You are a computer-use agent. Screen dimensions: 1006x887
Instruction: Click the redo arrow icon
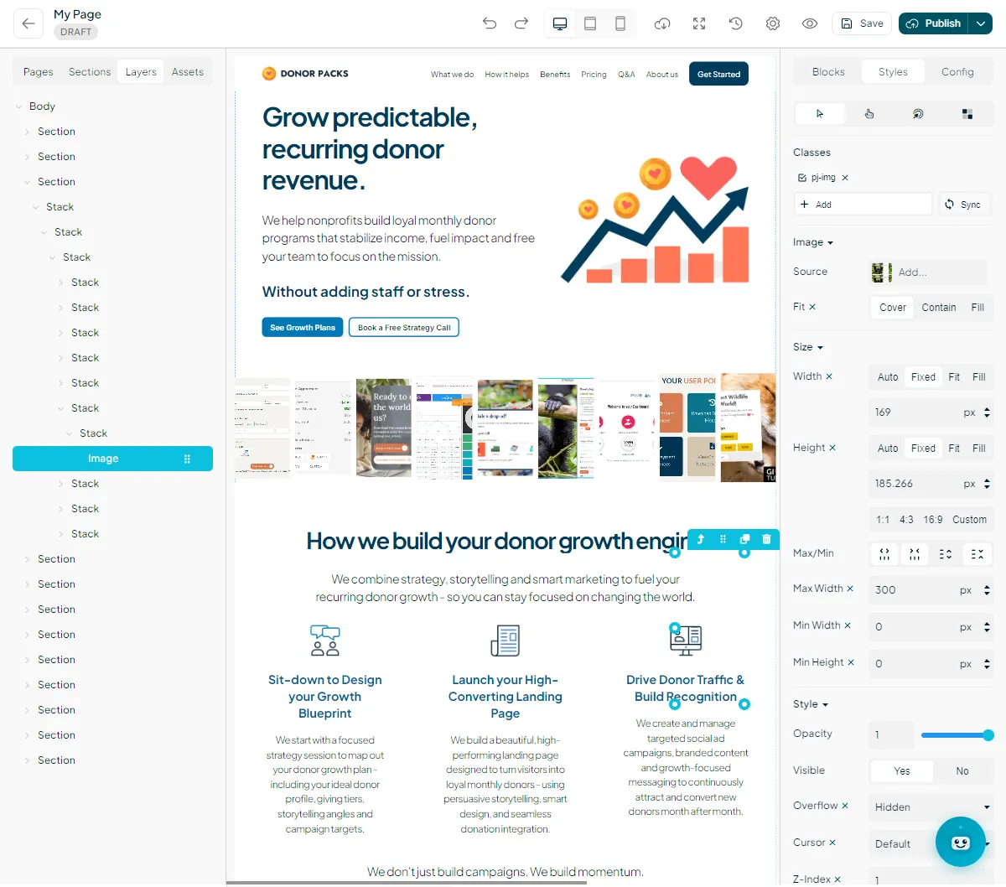(x=521, y=23)
